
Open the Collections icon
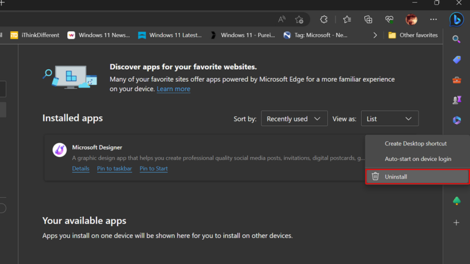point(368,20)
